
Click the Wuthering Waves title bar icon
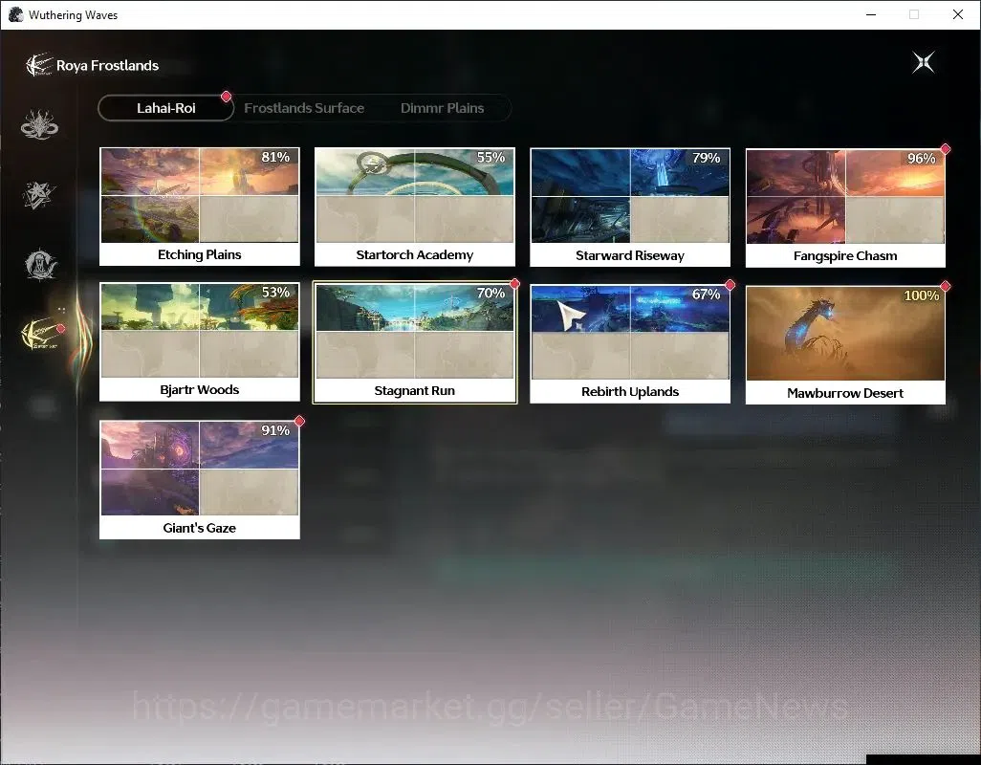[15, 14]
